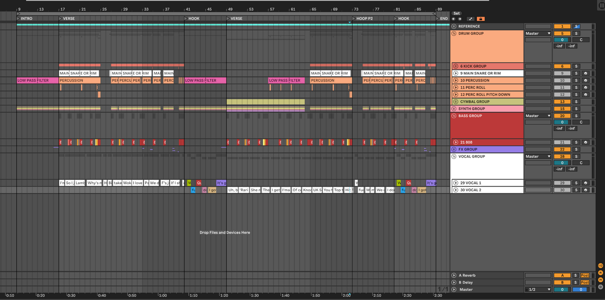Image resolution: width=605 pixels, height=300 pixels.
Task: Open the Master output 1/2 dropdown
Action: click(x=538, y=290)
